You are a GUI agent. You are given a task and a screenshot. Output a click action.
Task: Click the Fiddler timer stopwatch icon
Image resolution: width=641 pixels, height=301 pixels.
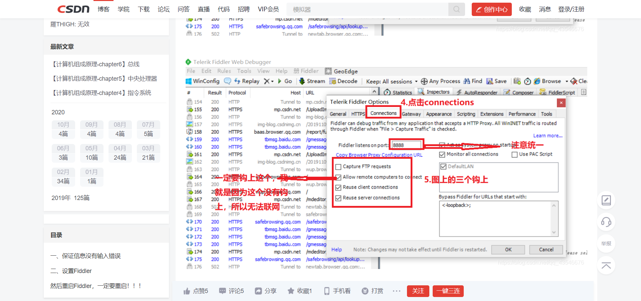pyautogui.click(x=527, y=81)
